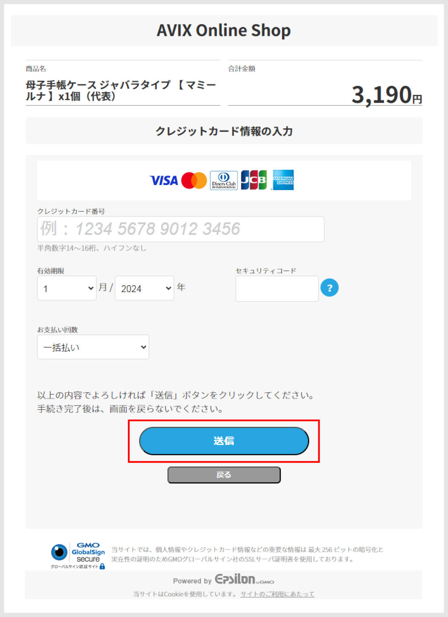Focus the セキュリティコード input field
The height and width of the screenshot is (617, 448).
pos(277,289)
